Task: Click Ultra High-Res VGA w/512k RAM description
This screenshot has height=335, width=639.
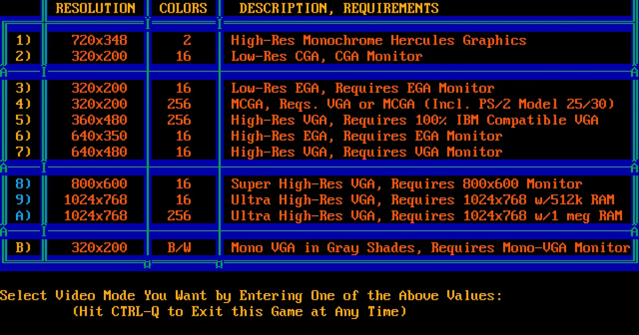Action: pos(423,200)
